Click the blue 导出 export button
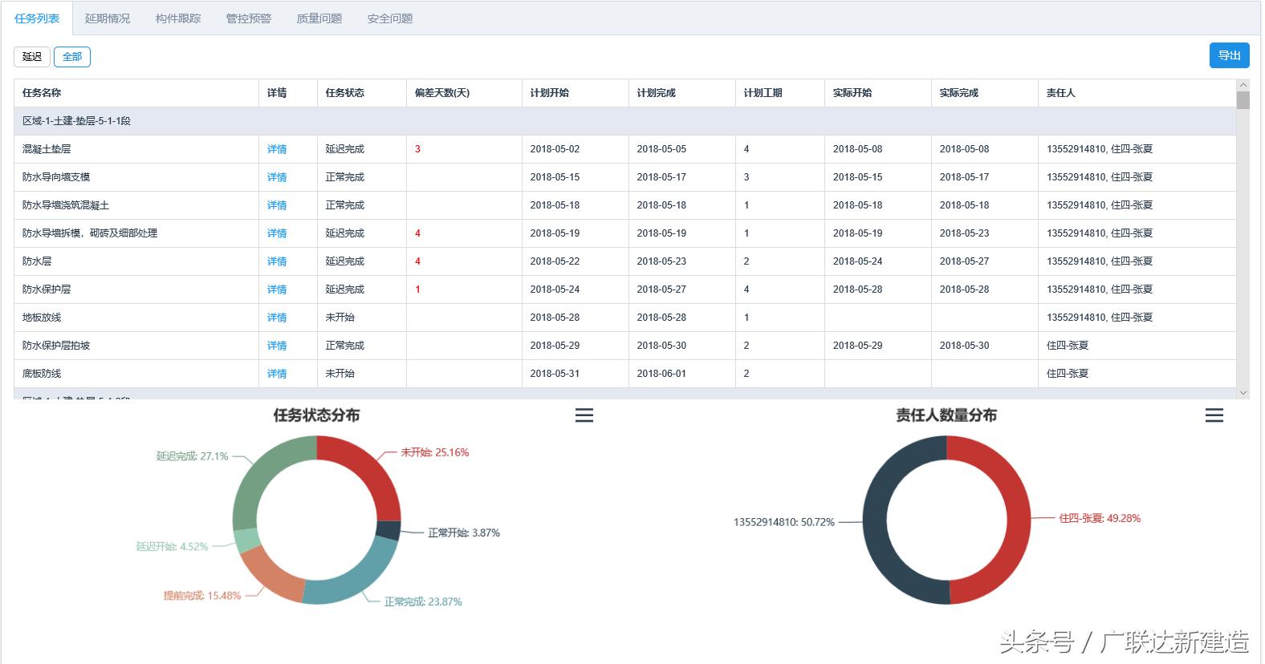Screen dimensions: 1265x664 tap(1229, 55)
